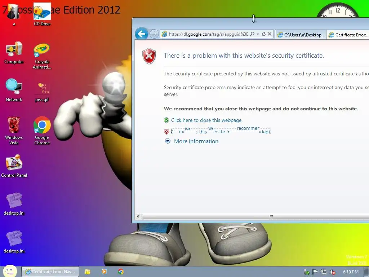Click the browser forward arrow button
369x277 pixels.
tap(154, 34)
